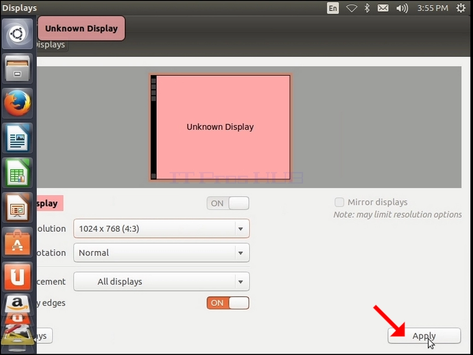
Task: Launch Firefox web browser
Action: (17, 103)
